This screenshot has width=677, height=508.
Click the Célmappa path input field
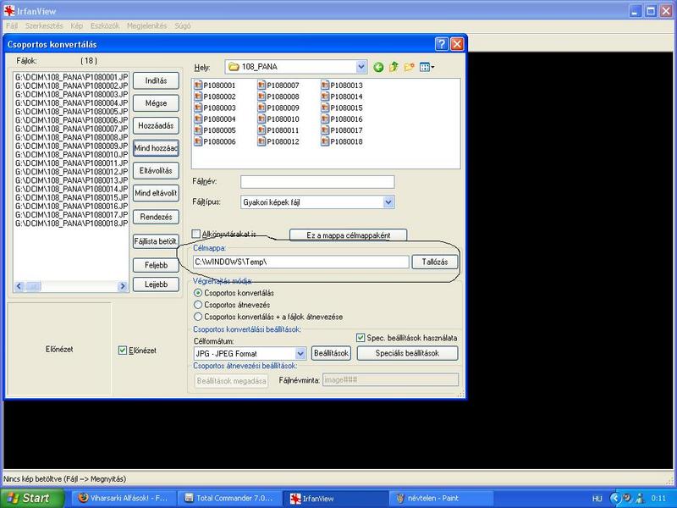tap(301, 262)
